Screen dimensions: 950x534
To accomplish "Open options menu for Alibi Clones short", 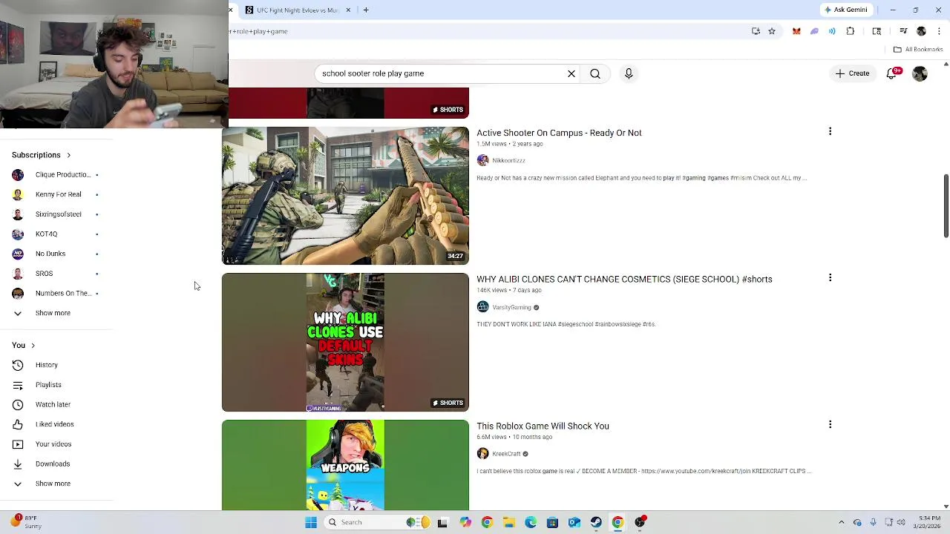I will 830,277.
